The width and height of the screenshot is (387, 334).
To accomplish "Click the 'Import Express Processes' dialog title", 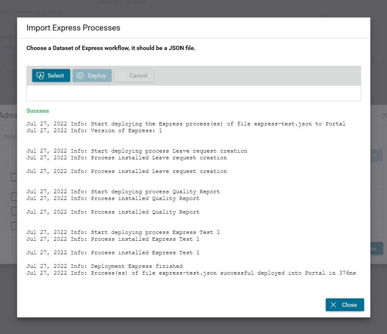I will pos(73,28).
